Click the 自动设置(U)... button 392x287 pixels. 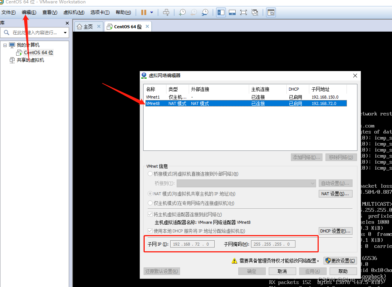tap(336, 184)
